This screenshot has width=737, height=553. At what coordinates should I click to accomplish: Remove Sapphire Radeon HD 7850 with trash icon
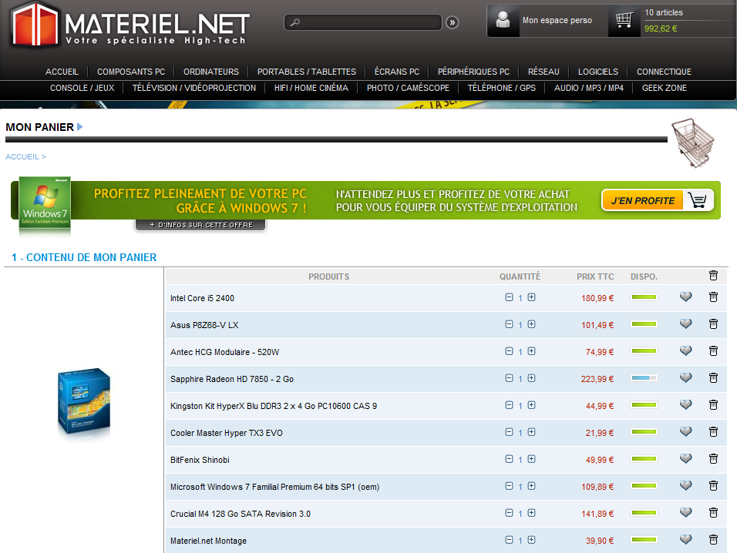point(713,378)
